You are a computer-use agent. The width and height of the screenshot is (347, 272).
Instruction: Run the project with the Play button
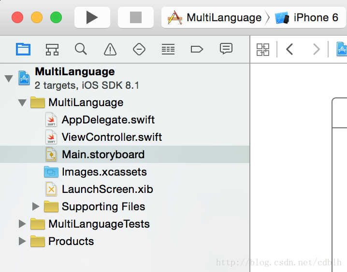click(92, 17)
